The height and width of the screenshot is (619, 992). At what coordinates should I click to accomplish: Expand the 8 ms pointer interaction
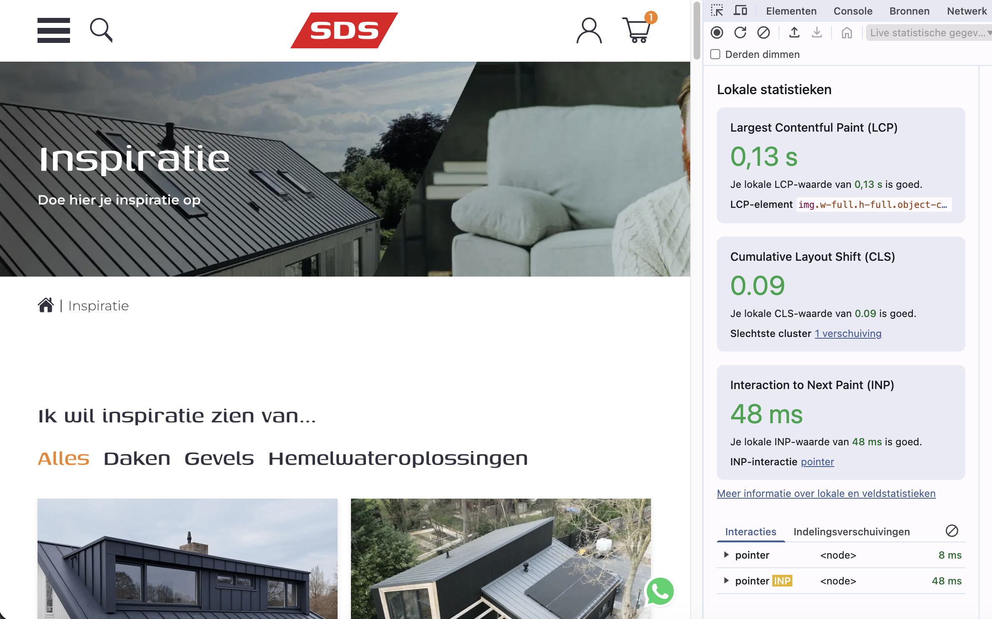point(726,555)
